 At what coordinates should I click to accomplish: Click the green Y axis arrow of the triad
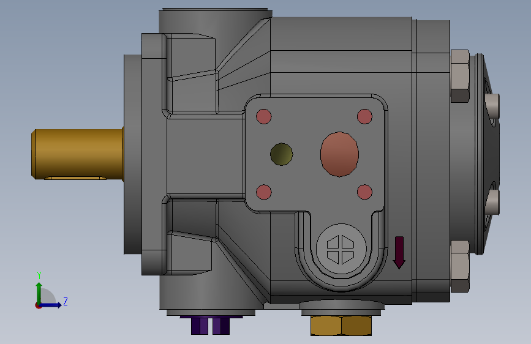39,293
